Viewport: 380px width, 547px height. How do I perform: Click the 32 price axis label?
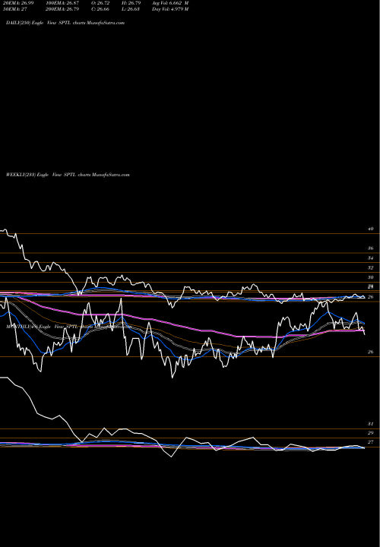tap(371, 268)
